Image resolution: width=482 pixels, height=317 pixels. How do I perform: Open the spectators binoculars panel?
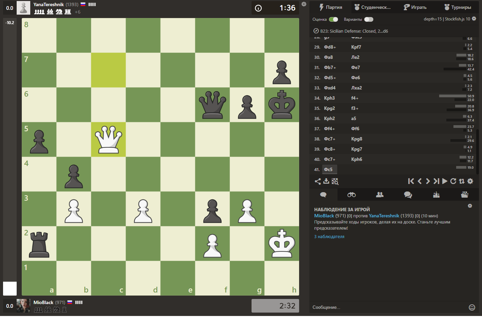(x=351, y=195)
